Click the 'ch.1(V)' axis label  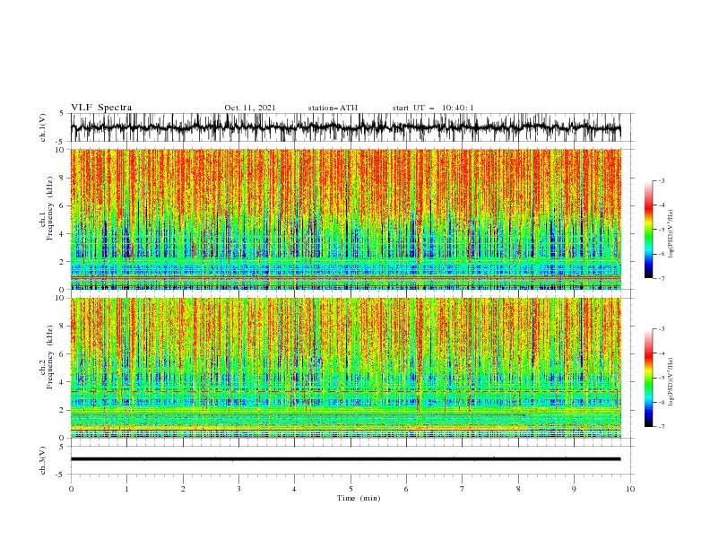tap(43, 127)
